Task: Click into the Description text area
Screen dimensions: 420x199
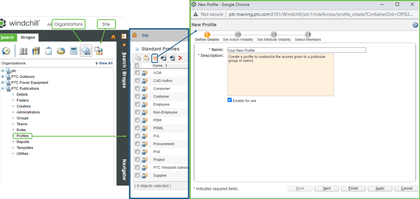Action: point(281,75)
